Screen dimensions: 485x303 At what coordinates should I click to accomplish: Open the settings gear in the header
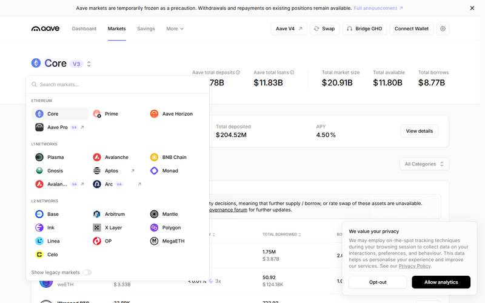[443, 28]
